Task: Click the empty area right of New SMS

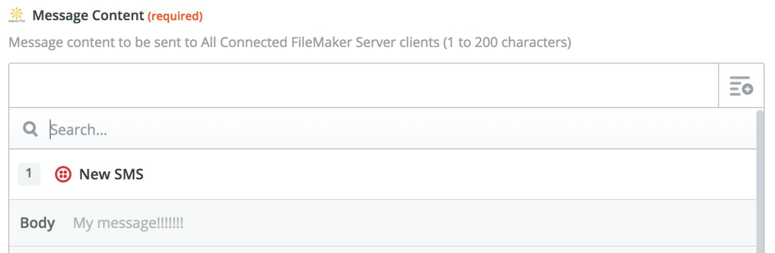Action: click(x=442, y=174)
